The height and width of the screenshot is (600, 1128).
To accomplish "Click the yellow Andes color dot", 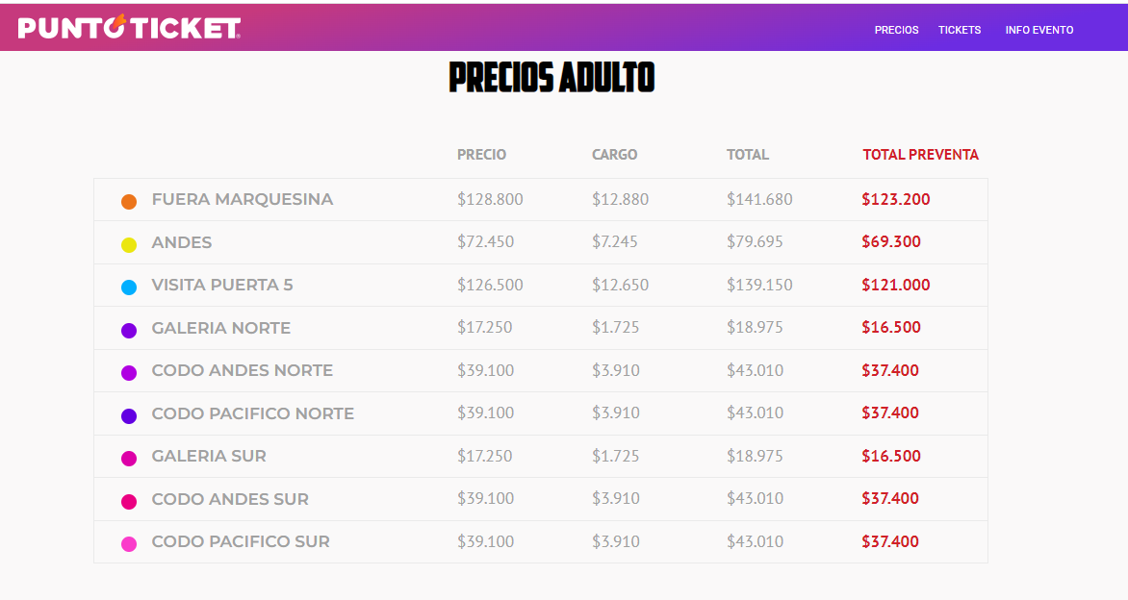I will pyautogui.click(x=129, y=244).
